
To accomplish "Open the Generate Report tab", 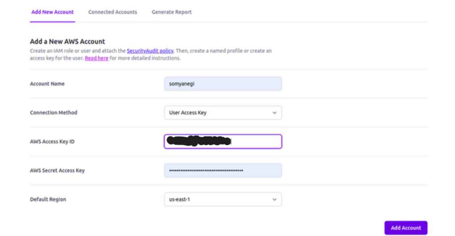I will (172, 12).
